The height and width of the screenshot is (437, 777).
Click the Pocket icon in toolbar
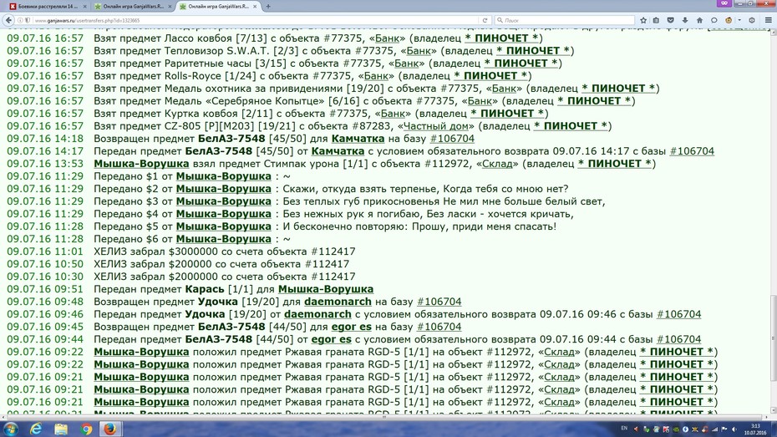click(670, 20)
